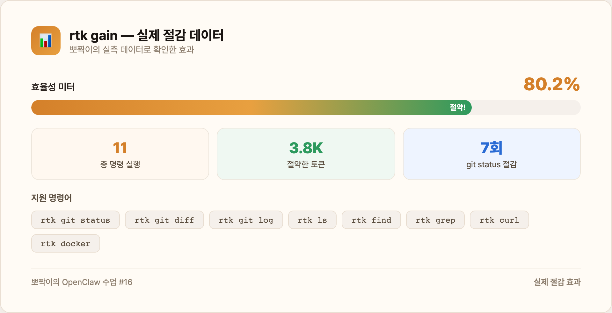
Task: Click the 3.8K 절약한 토큰 card
Action: [x=306, y=154]
